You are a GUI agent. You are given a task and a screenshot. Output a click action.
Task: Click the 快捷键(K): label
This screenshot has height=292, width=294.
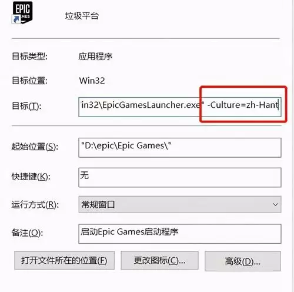pyautogui.click(x=31, y=177)
